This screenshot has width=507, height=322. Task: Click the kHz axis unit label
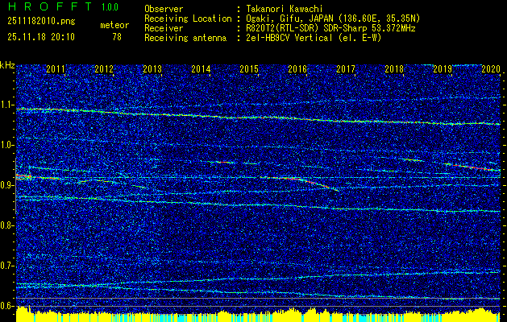[x=7, y=65]
